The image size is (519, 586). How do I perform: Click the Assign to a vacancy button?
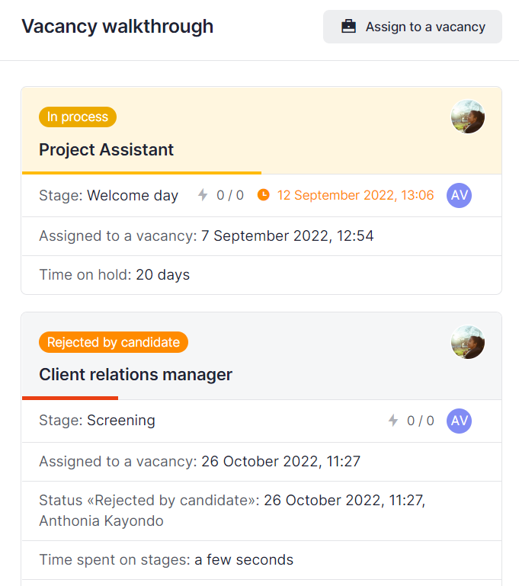[412, 27]
